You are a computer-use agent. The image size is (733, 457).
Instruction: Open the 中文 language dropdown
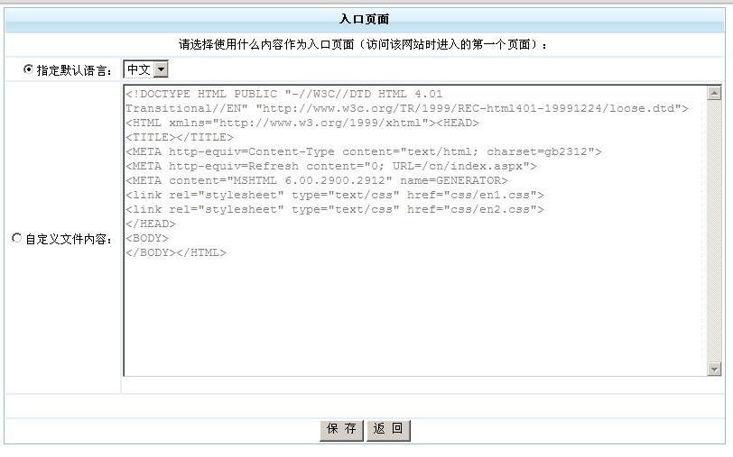[161, 69]
